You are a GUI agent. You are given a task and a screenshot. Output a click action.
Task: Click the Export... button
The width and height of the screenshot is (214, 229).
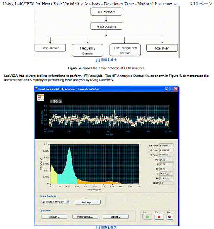coord(116,217)
